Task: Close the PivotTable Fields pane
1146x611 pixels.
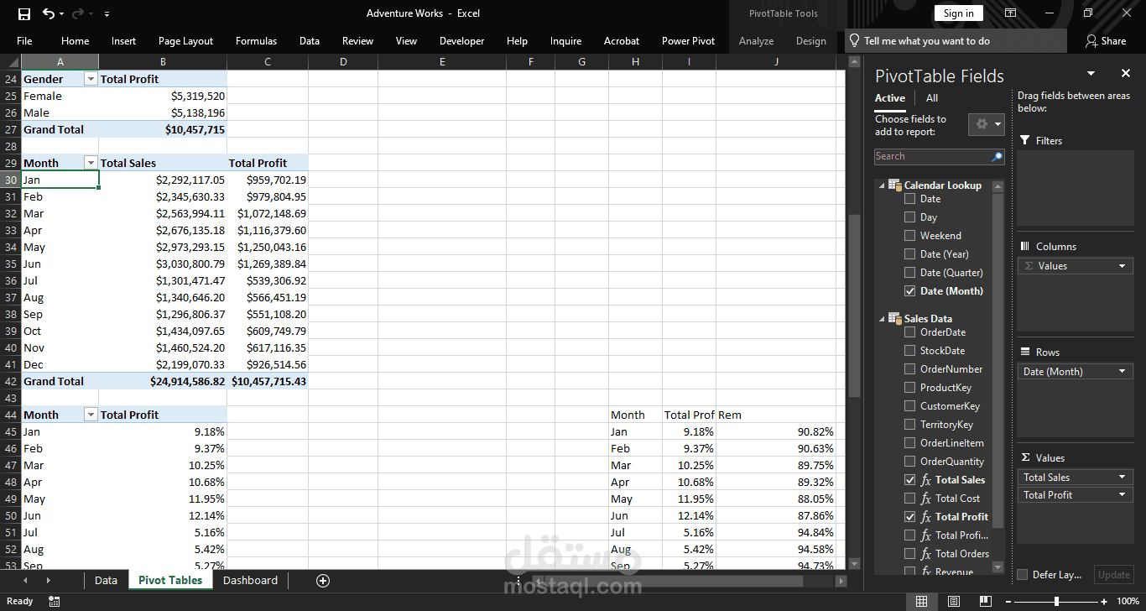Action: (x=1126, y=74)
